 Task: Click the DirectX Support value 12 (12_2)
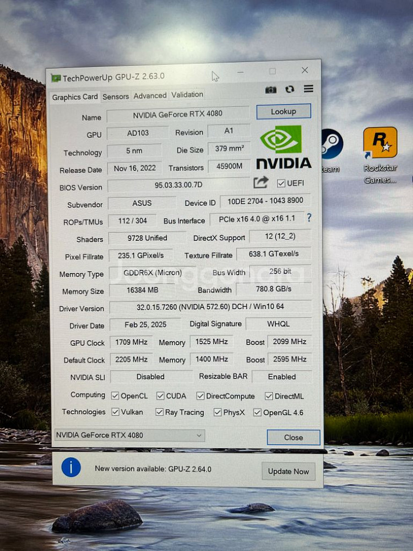pyautogui.click(x=280, y=236)
